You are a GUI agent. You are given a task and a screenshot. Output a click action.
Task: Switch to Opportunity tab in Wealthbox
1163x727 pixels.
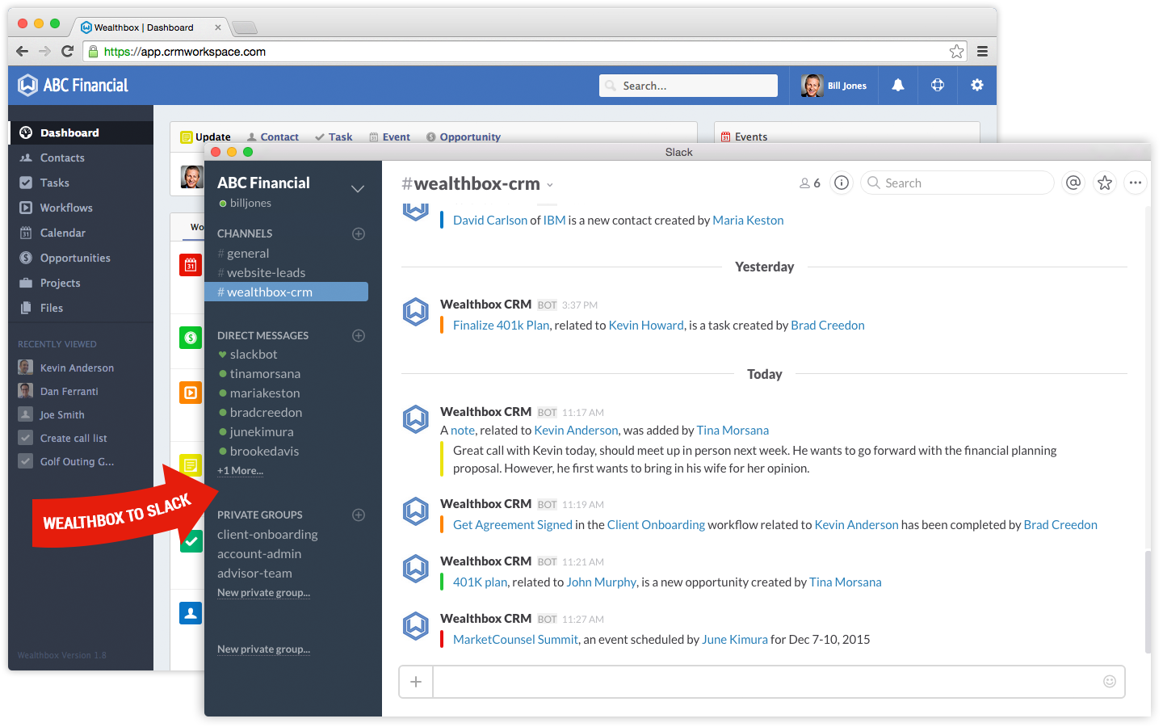464,137
